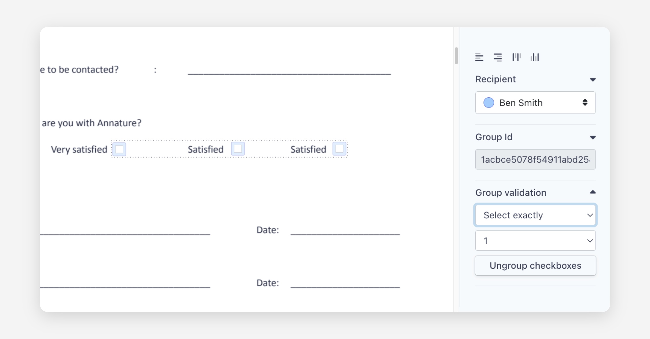Click the align top icon

point(516,57)
